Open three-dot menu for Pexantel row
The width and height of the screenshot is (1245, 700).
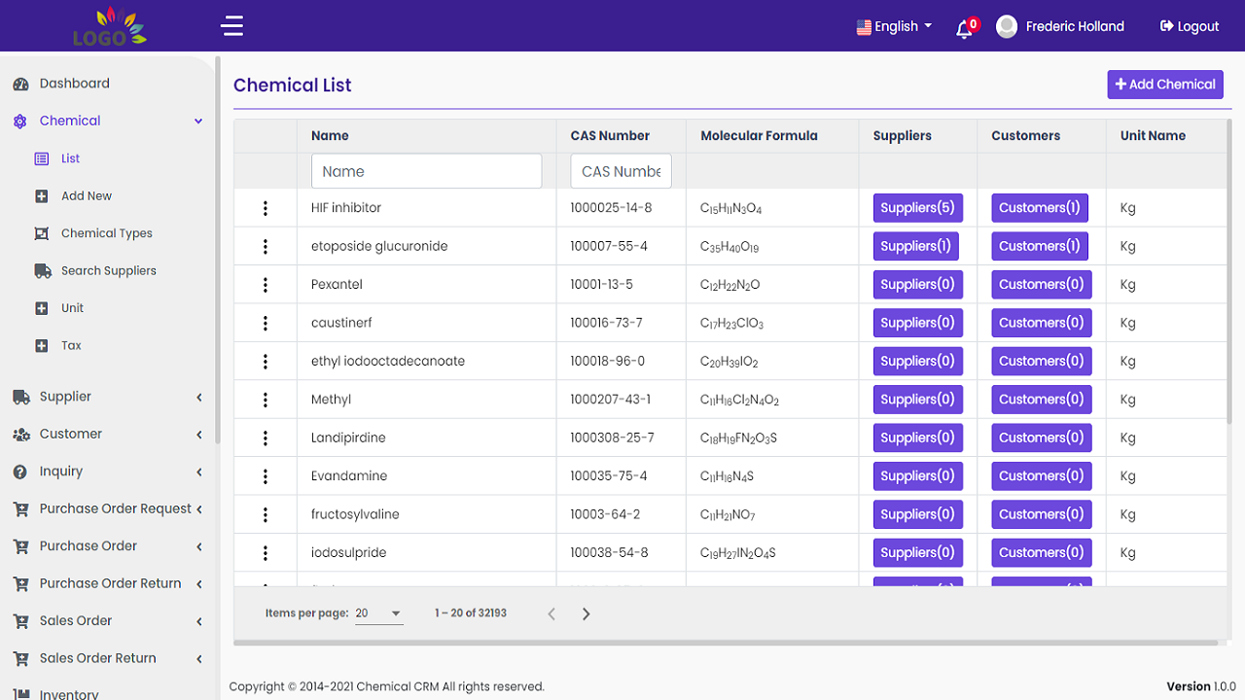coord(266,285)
